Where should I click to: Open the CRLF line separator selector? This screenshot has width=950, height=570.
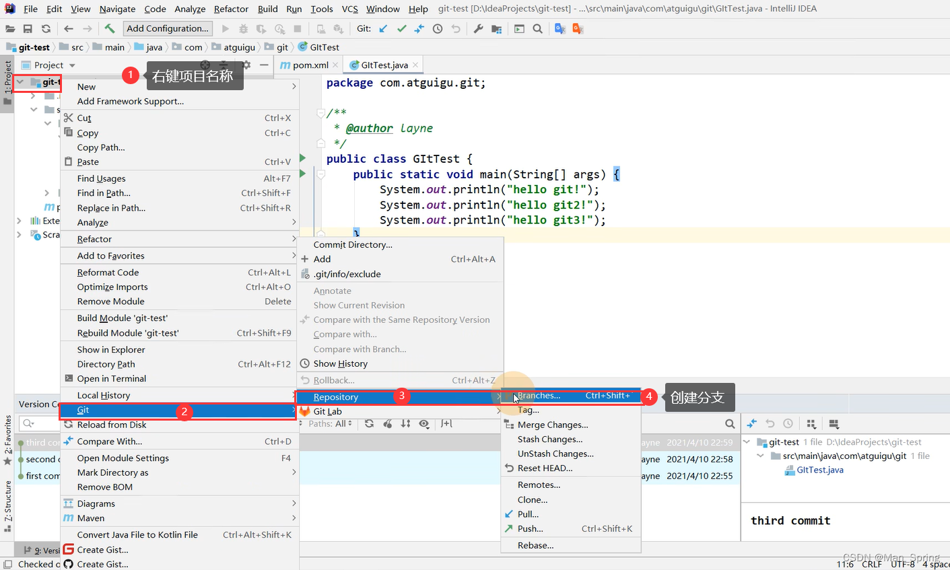point(871,564)
